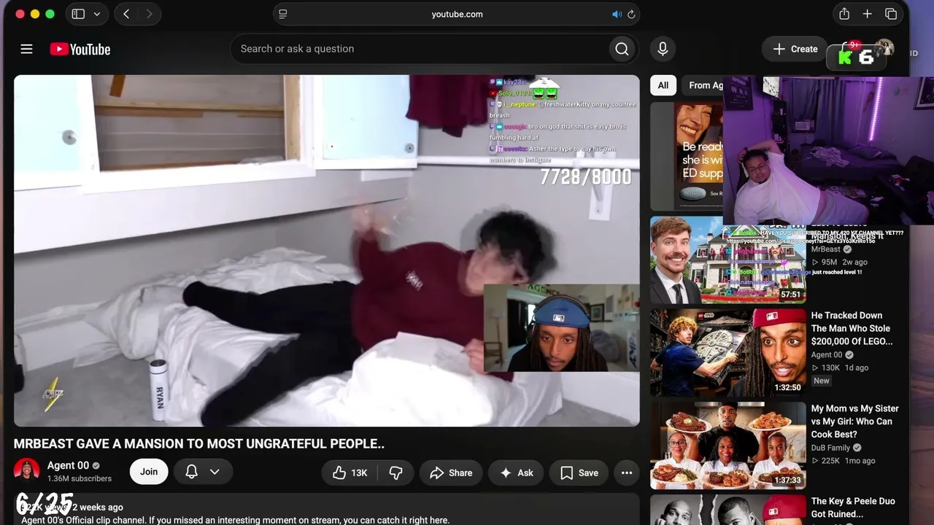Click the Create button
The image size is (934, 525).
(x=795, y=49)
